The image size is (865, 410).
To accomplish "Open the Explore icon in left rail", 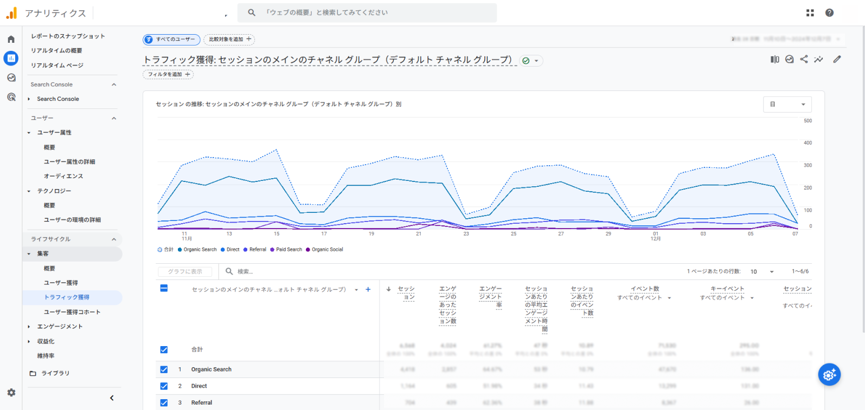I will point(11,77).
